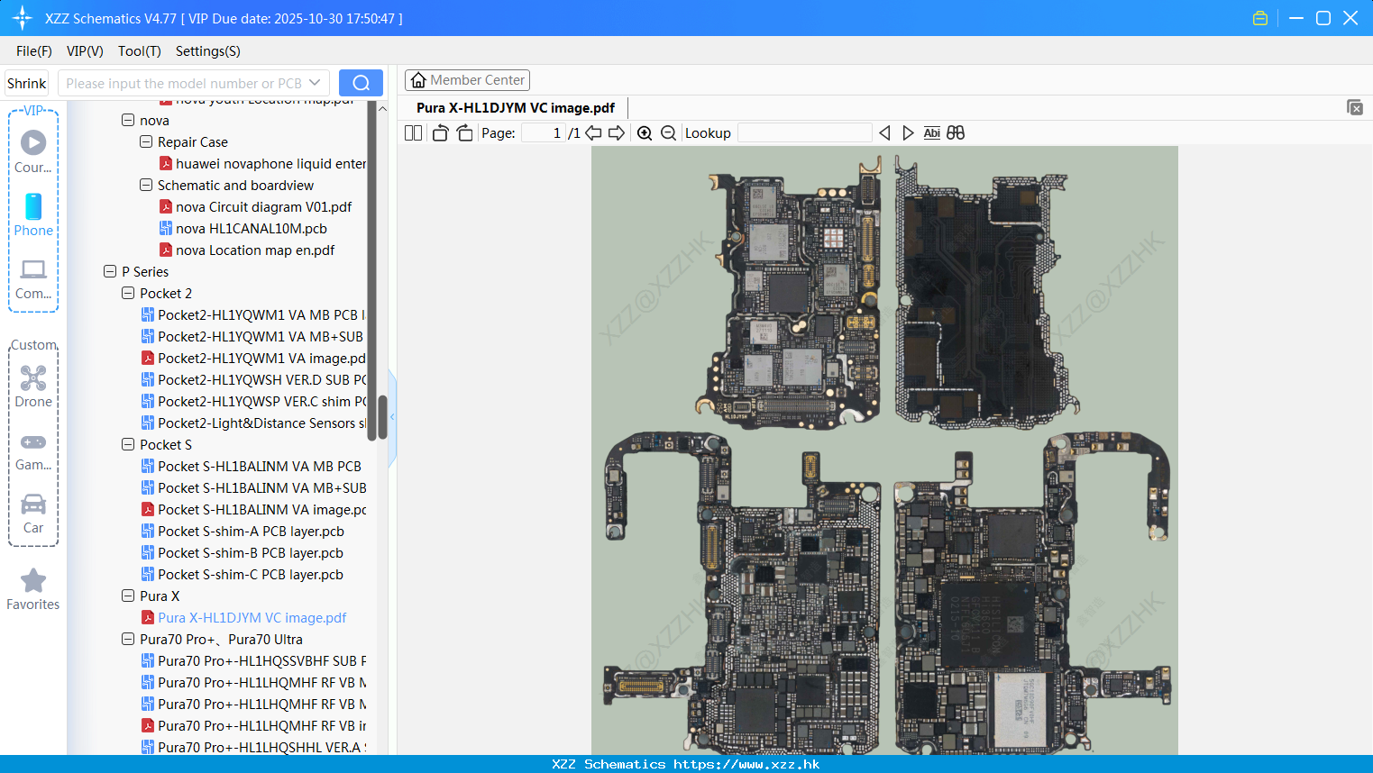Open nova HL1CANAL10M.pcb file
Image resolution: width=1373 pixels, height=773 pixels.
click(x=251, y=228)
